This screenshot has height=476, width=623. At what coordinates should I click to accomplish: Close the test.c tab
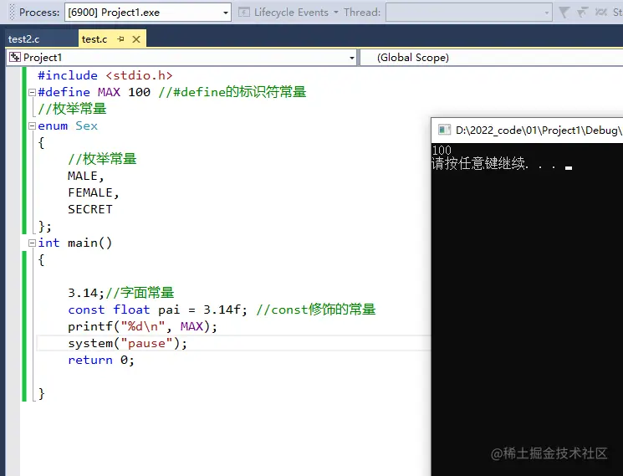(x=136, y=39)
